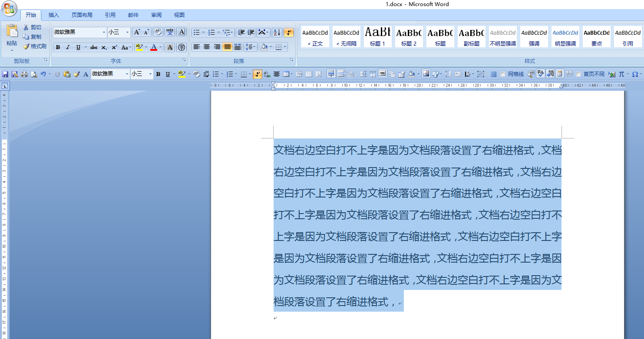644x339 pixels.
Task: Save document via quick toolbar floppy icon
Action: 6,74
